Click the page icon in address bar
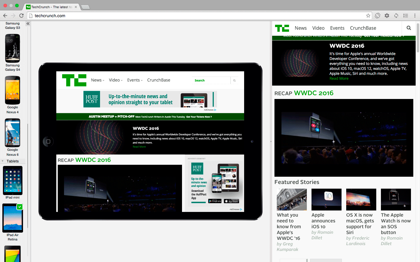This screenshot has height=262, width=420. click(31, 16)
